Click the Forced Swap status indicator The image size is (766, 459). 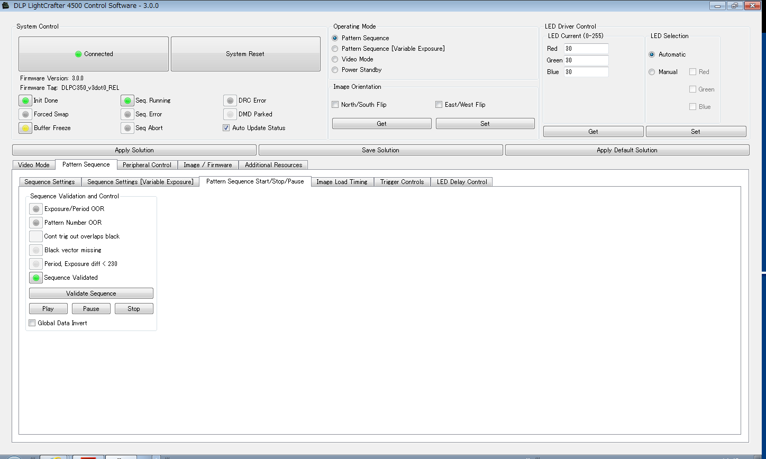pos(25,114)
